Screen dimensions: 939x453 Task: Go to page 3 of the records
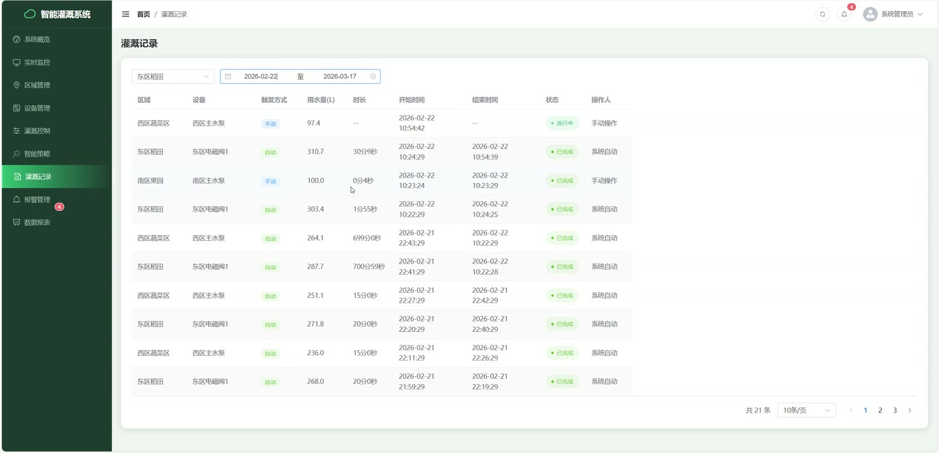coord(895,410)
